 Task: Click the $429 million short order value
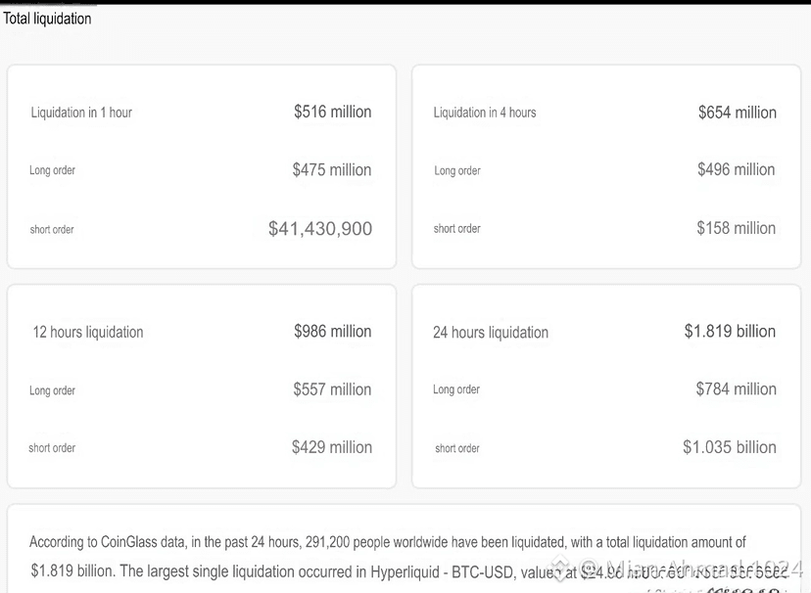coord(331,447)
